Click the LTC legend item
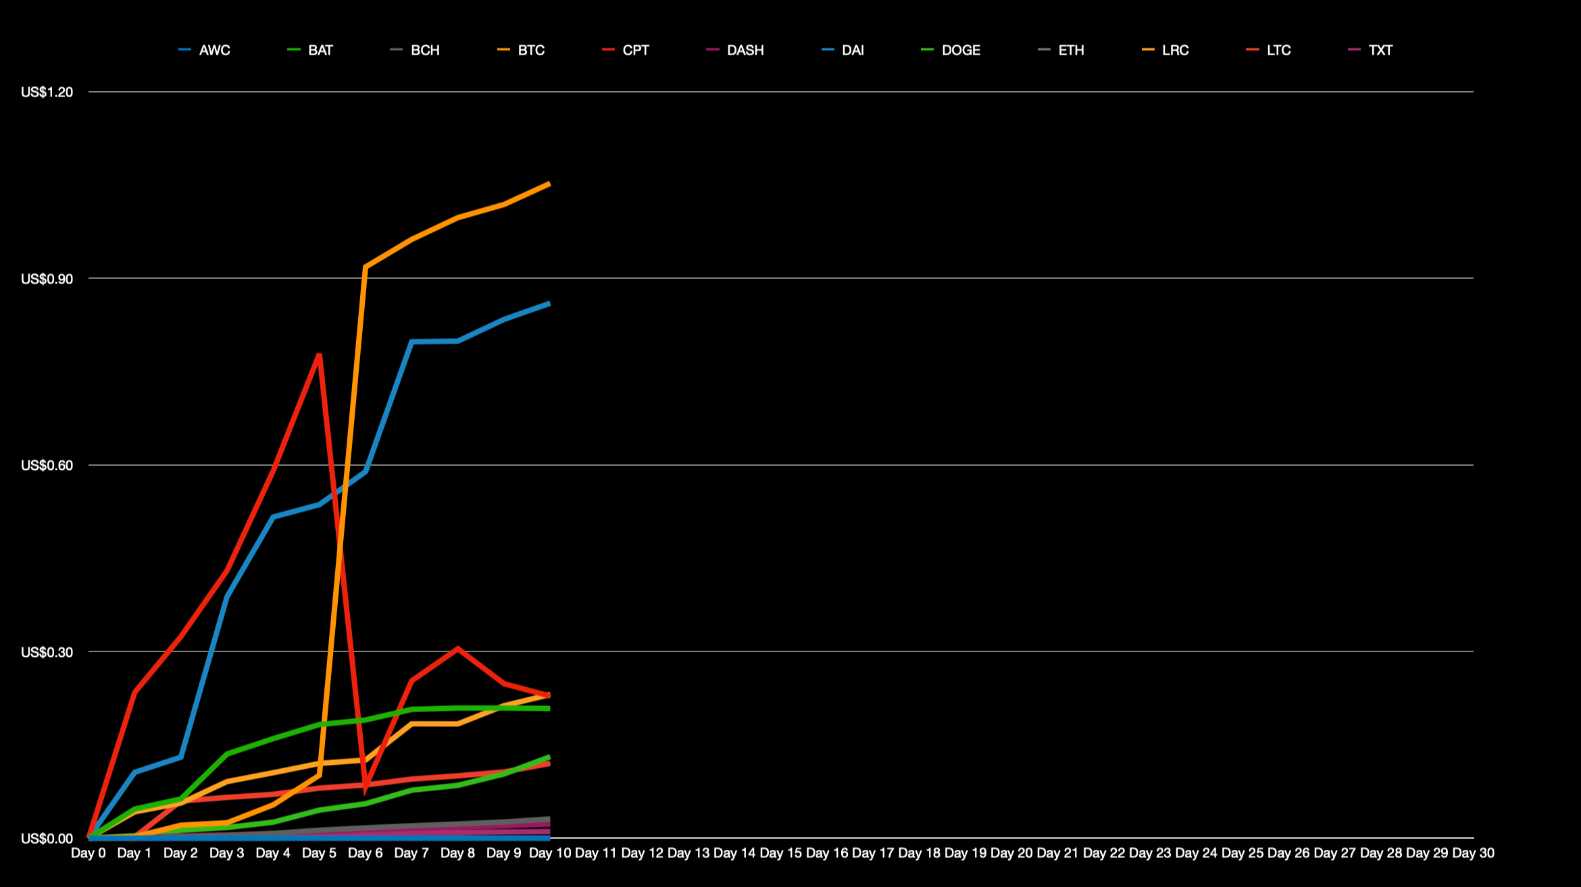The height and width of the screenshot is (887, 1581). click(1278, 51)
